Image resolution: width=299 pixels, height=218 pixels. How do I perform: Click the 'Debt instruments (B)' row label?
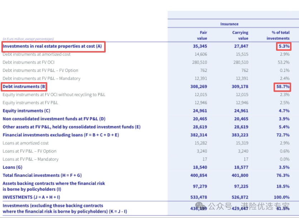24,86
